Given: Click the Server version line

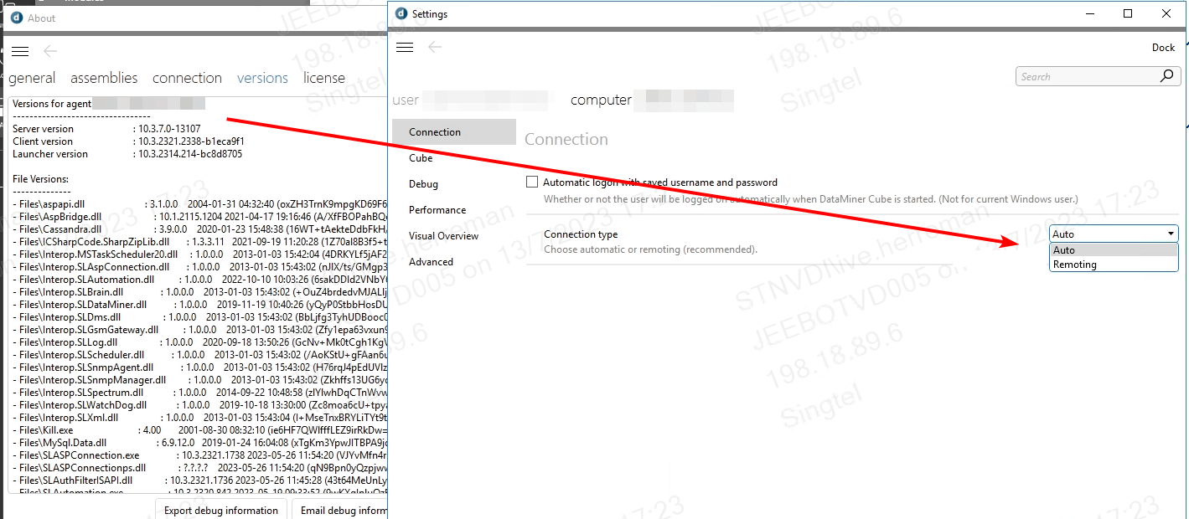Looking at the screenshot, I should (x=106, y=129).
